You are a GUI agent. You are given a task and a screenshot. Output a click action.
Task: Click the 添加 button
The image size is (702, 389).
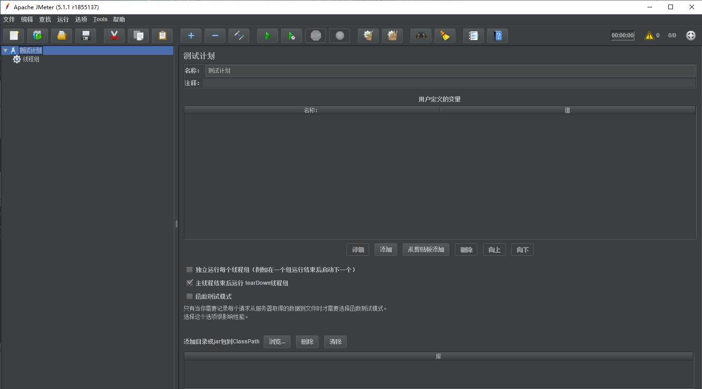click(x=386, y=250)
